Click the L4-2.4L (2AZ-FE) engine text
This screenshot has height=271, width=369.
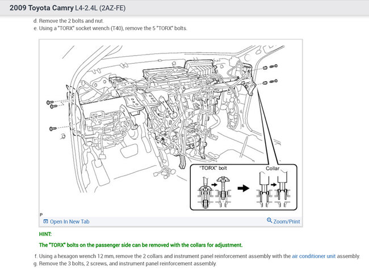click(x=100, y=8)
